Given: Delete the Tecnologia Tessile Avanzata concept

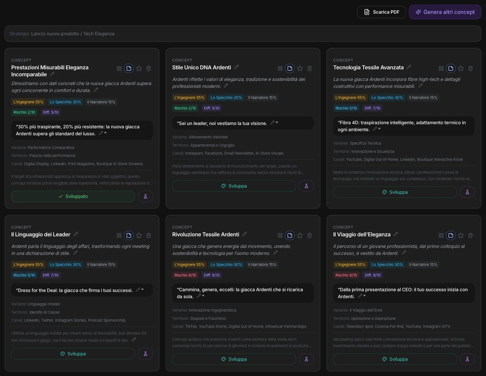Looking at the screenshot, I should pyautogui.click(x=471, y=69).
